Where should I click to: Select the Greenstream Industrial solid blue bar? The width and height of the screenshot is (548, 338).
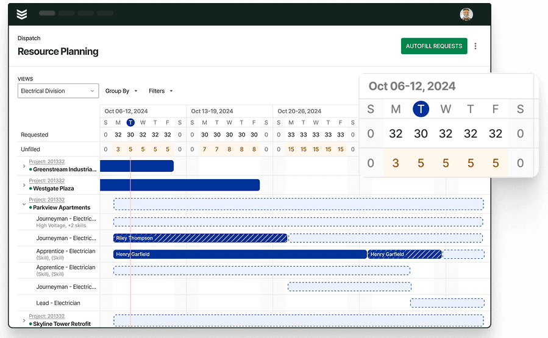click(x=137, y=166)
